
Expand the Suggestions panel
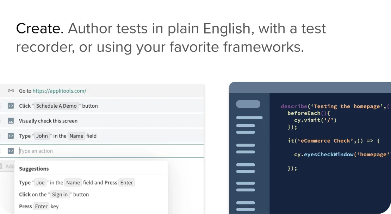tap(33, 169)
